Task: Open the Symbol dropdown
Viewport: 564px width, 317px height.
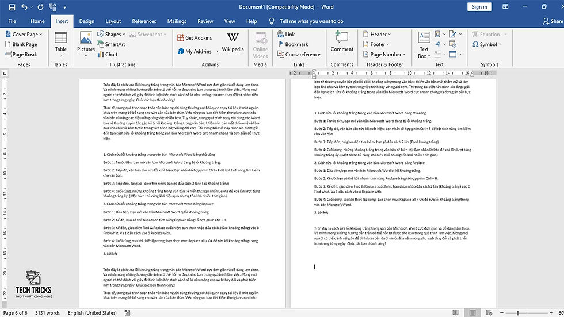Action: (487, 44)
